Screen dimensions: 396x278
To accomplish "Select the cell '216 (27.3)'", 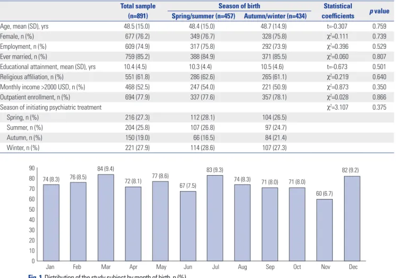I will point(137,117).
